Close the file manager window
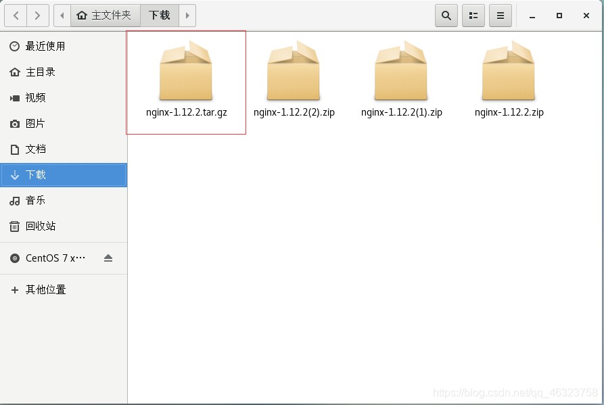Screen dimensions: 604x405 (586, 16)
